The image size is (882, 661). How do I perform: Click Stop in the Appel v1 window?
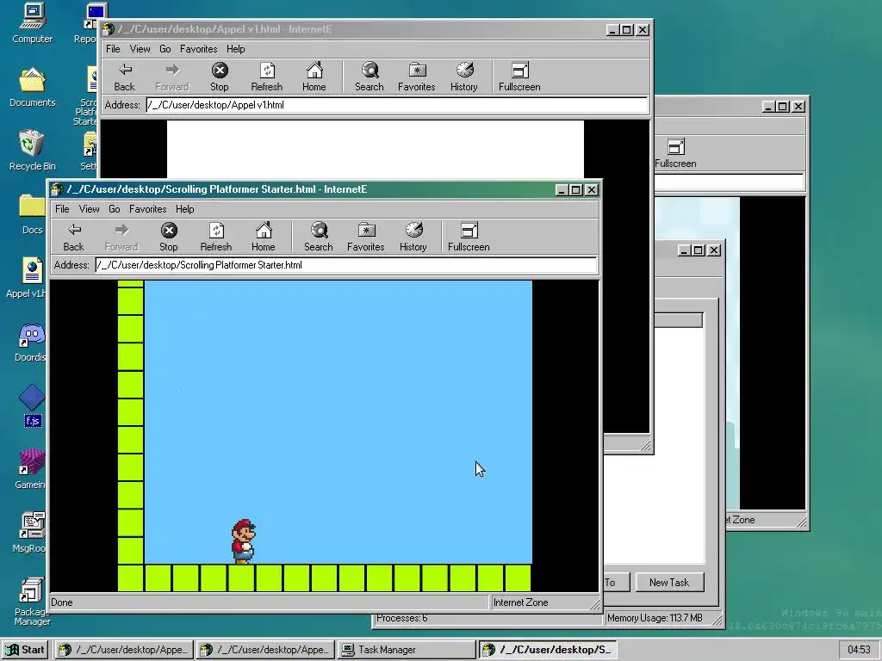(220, 77)
